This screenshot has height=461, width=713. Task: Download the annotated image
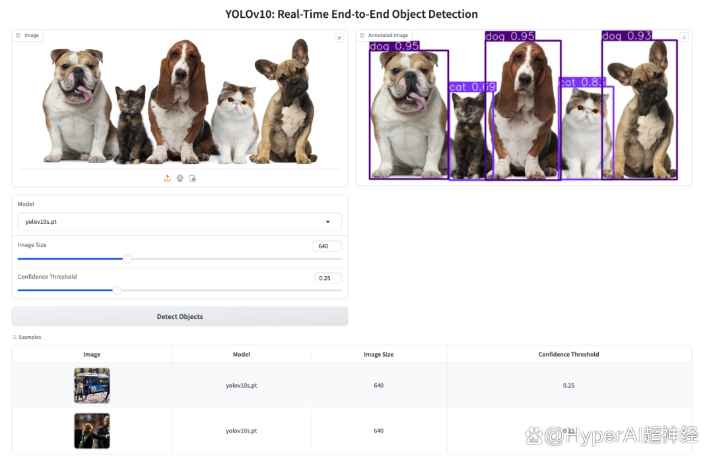[x=684, y=37]
